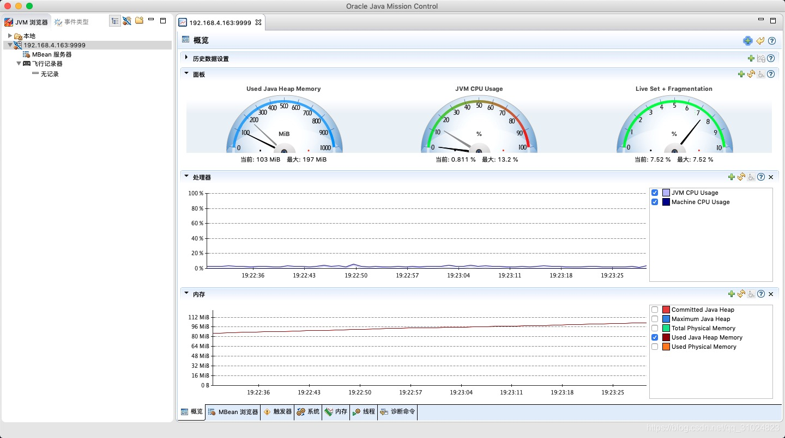Enable Total Physical Memory series
Image resolution: width=785 pixels, height=438 pixels.
[x=655, y=328]
